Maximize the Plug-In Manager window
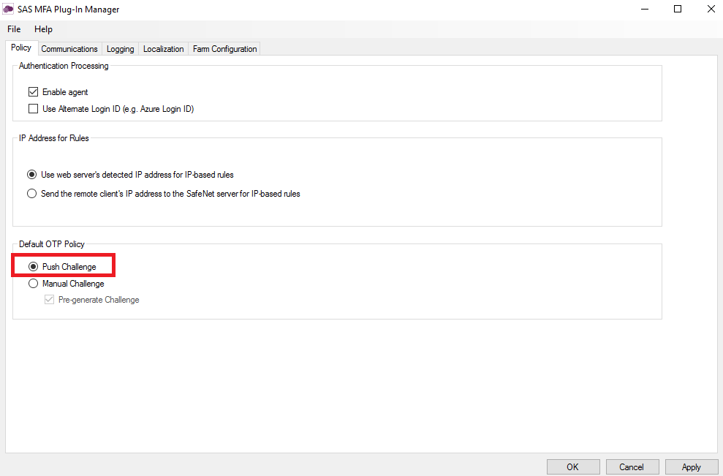The image size is (723, 476). [678, 10]
